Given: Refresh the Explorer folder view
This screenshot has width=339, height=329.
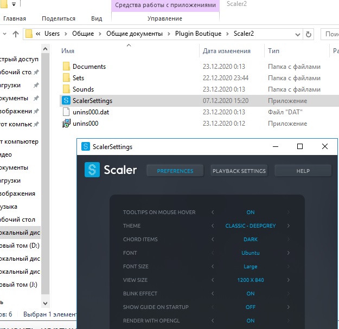Looking at the screenshot, I should coord(308,34).
